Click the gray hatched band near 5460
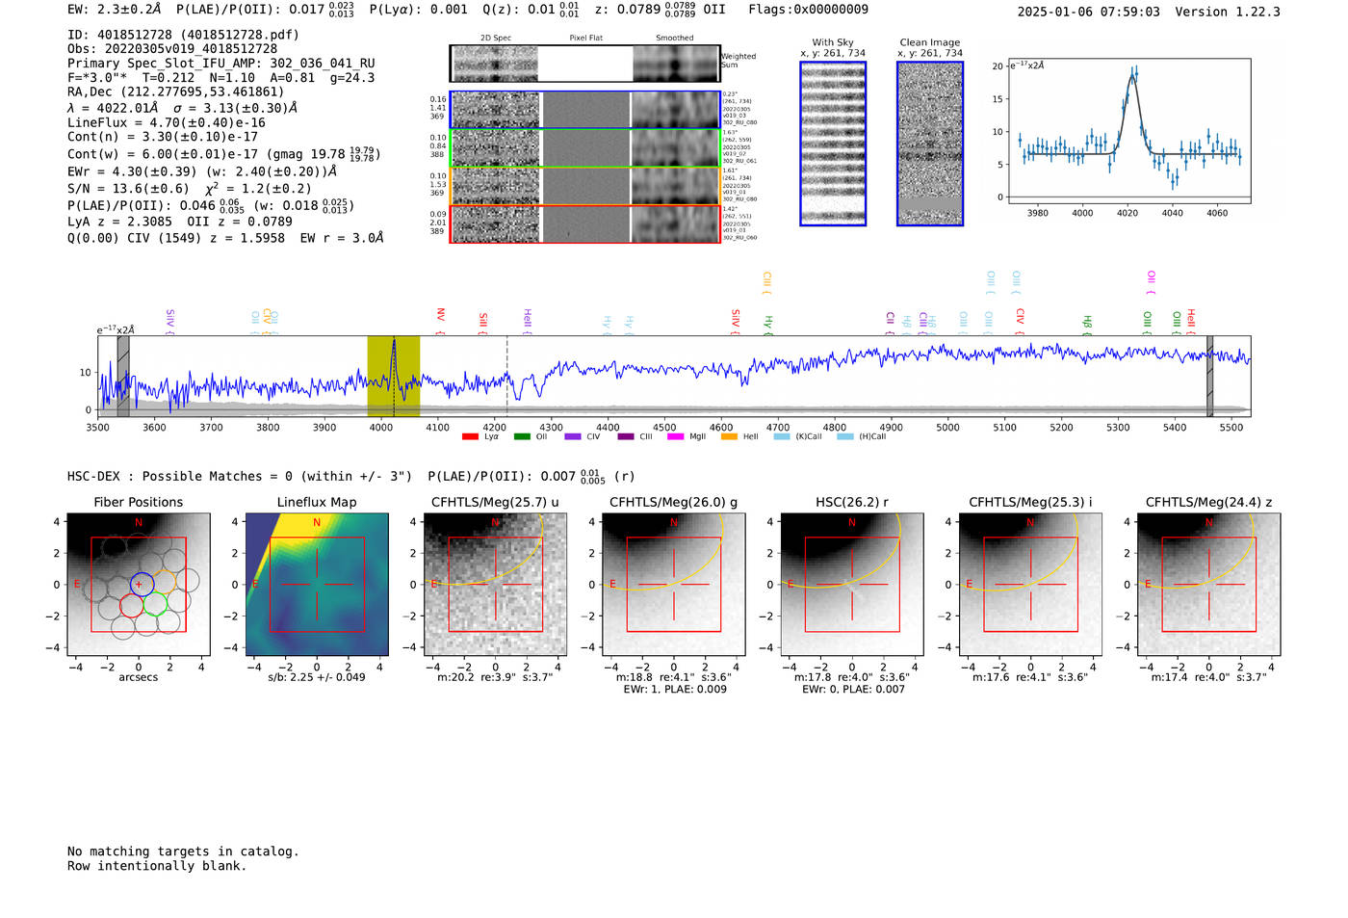 pos(1210,376)
